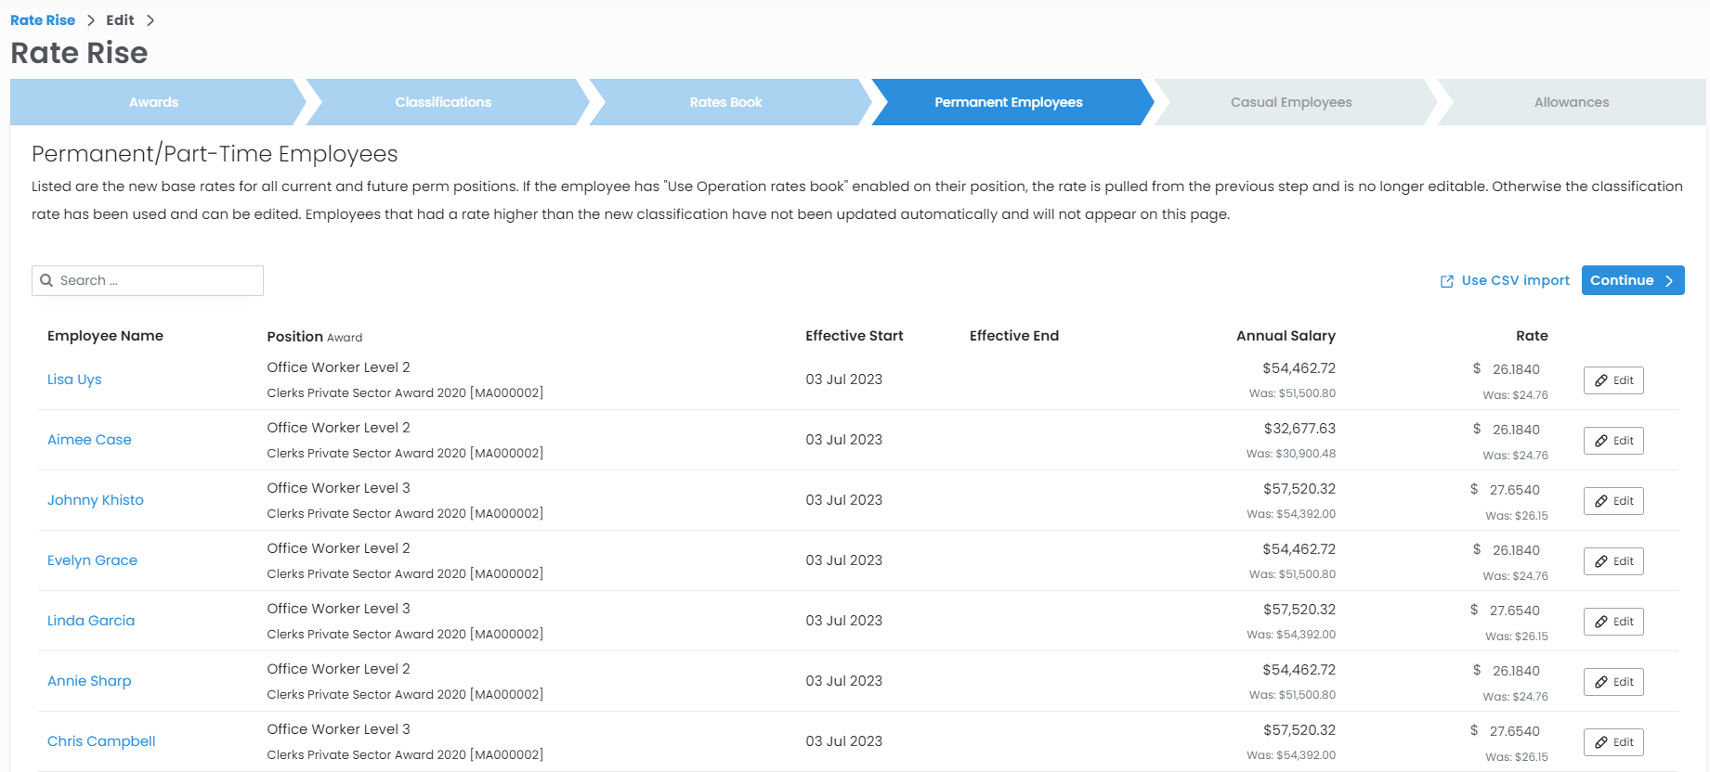The width and height of the screenshot is (1710, 772).
Task: Go to the Awards step
Action: pos(153,102)
